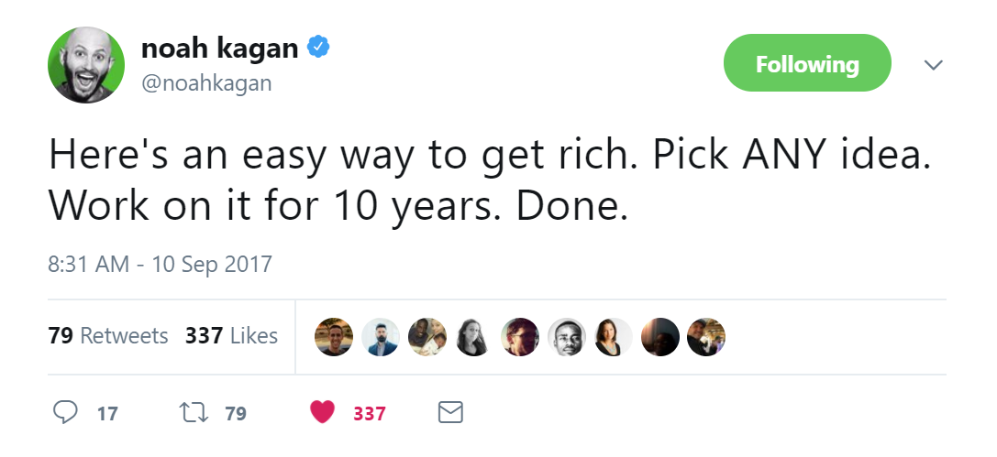The height and width of the screenshot is (457, 997).
Task: Open noah kagan's profile picture
Action: (85, 64)
